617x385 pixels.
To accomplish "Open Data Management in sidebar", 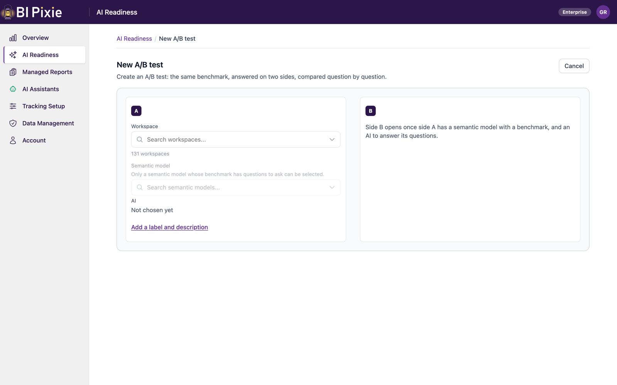I will (44, 123).
